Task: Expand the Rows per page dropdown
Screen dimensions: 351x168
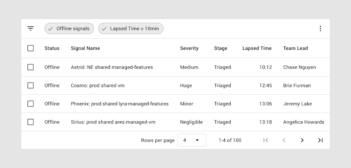Action: [x=192, y=140]
